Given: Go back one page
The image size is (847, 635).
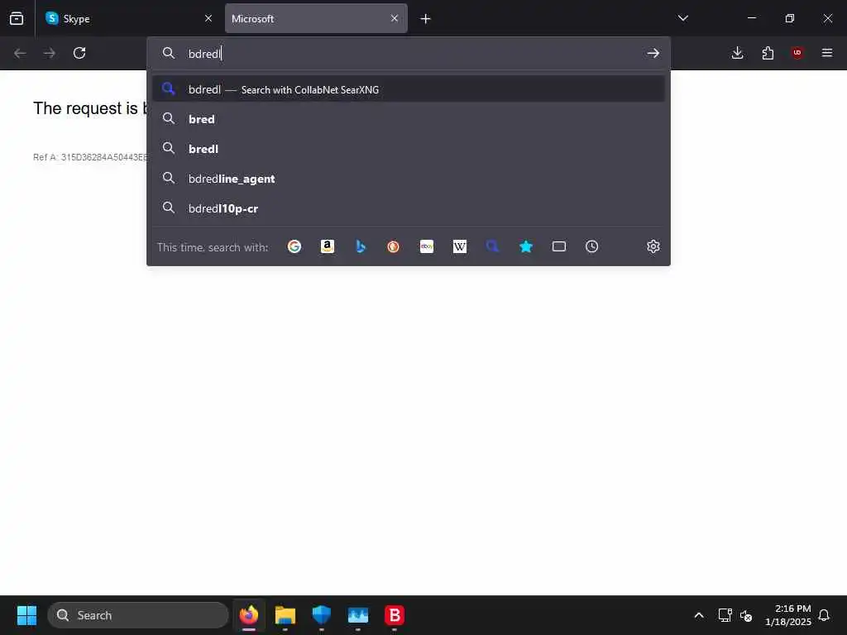Looking at the screenshot, I should (20, 53).
